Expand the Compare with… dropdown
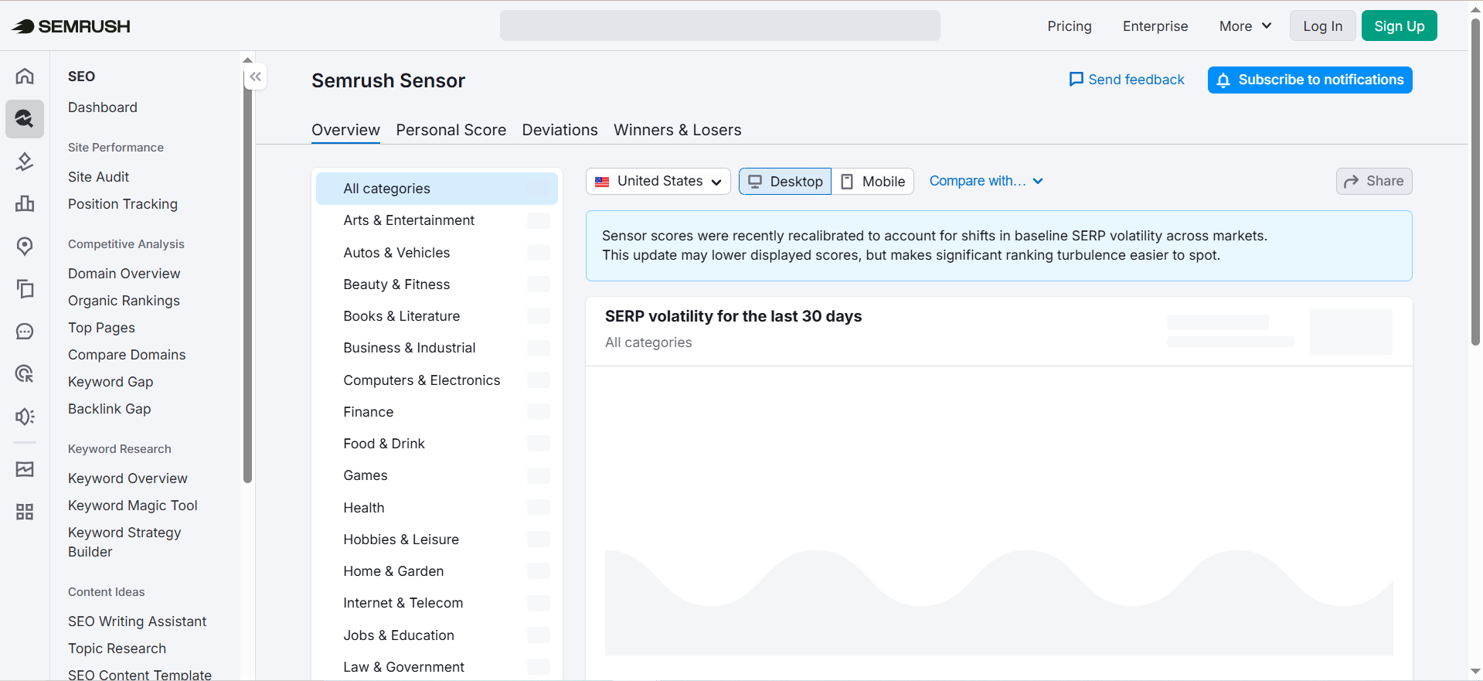Screen dimensions: 1483x681 click(986, 181)
